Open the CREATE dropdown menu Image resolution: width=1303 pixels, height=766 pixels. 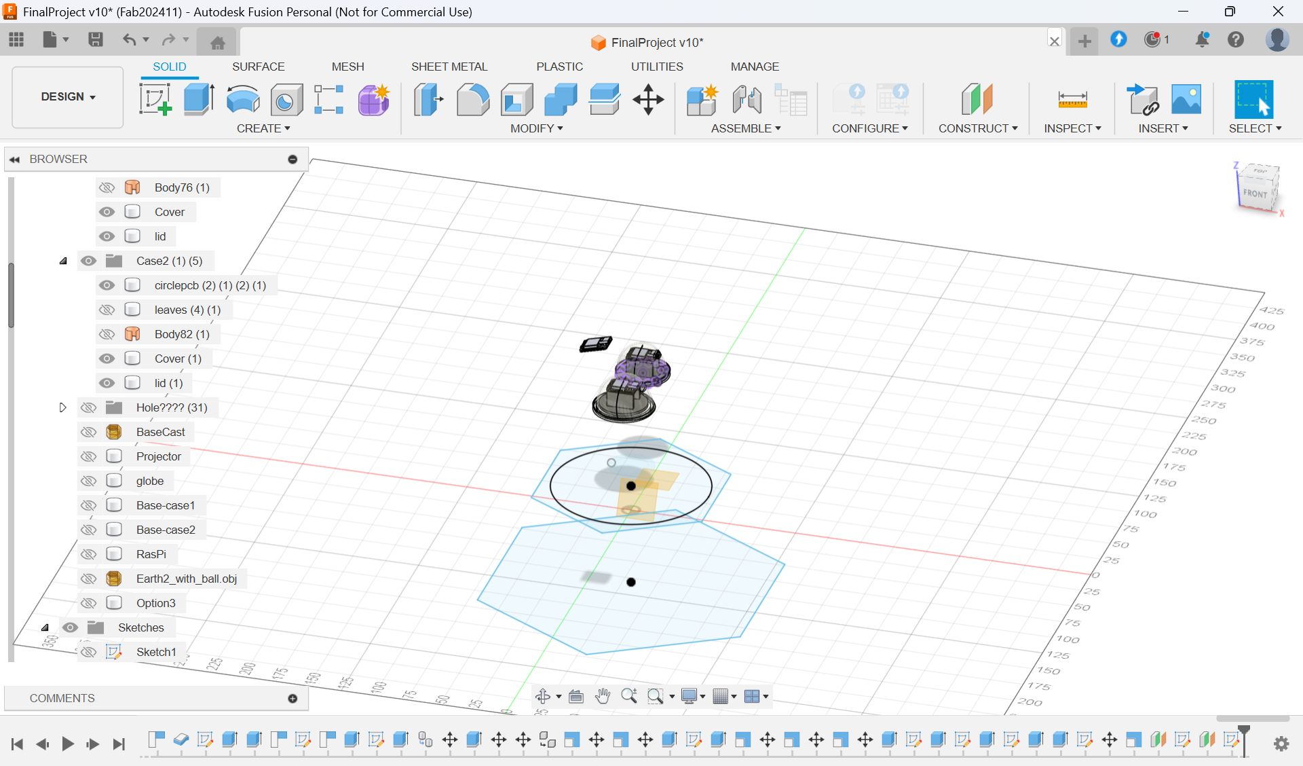(x=263, y=128)
